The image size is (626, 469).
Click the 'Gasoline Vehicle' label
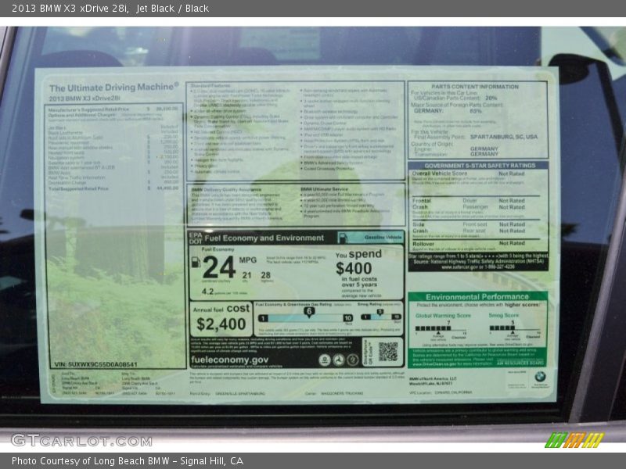coord(383,238)
